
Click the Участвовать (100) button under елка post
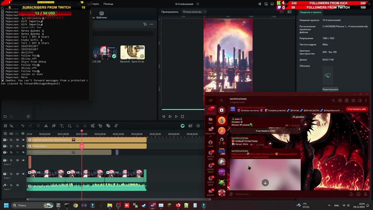(265, 131)
